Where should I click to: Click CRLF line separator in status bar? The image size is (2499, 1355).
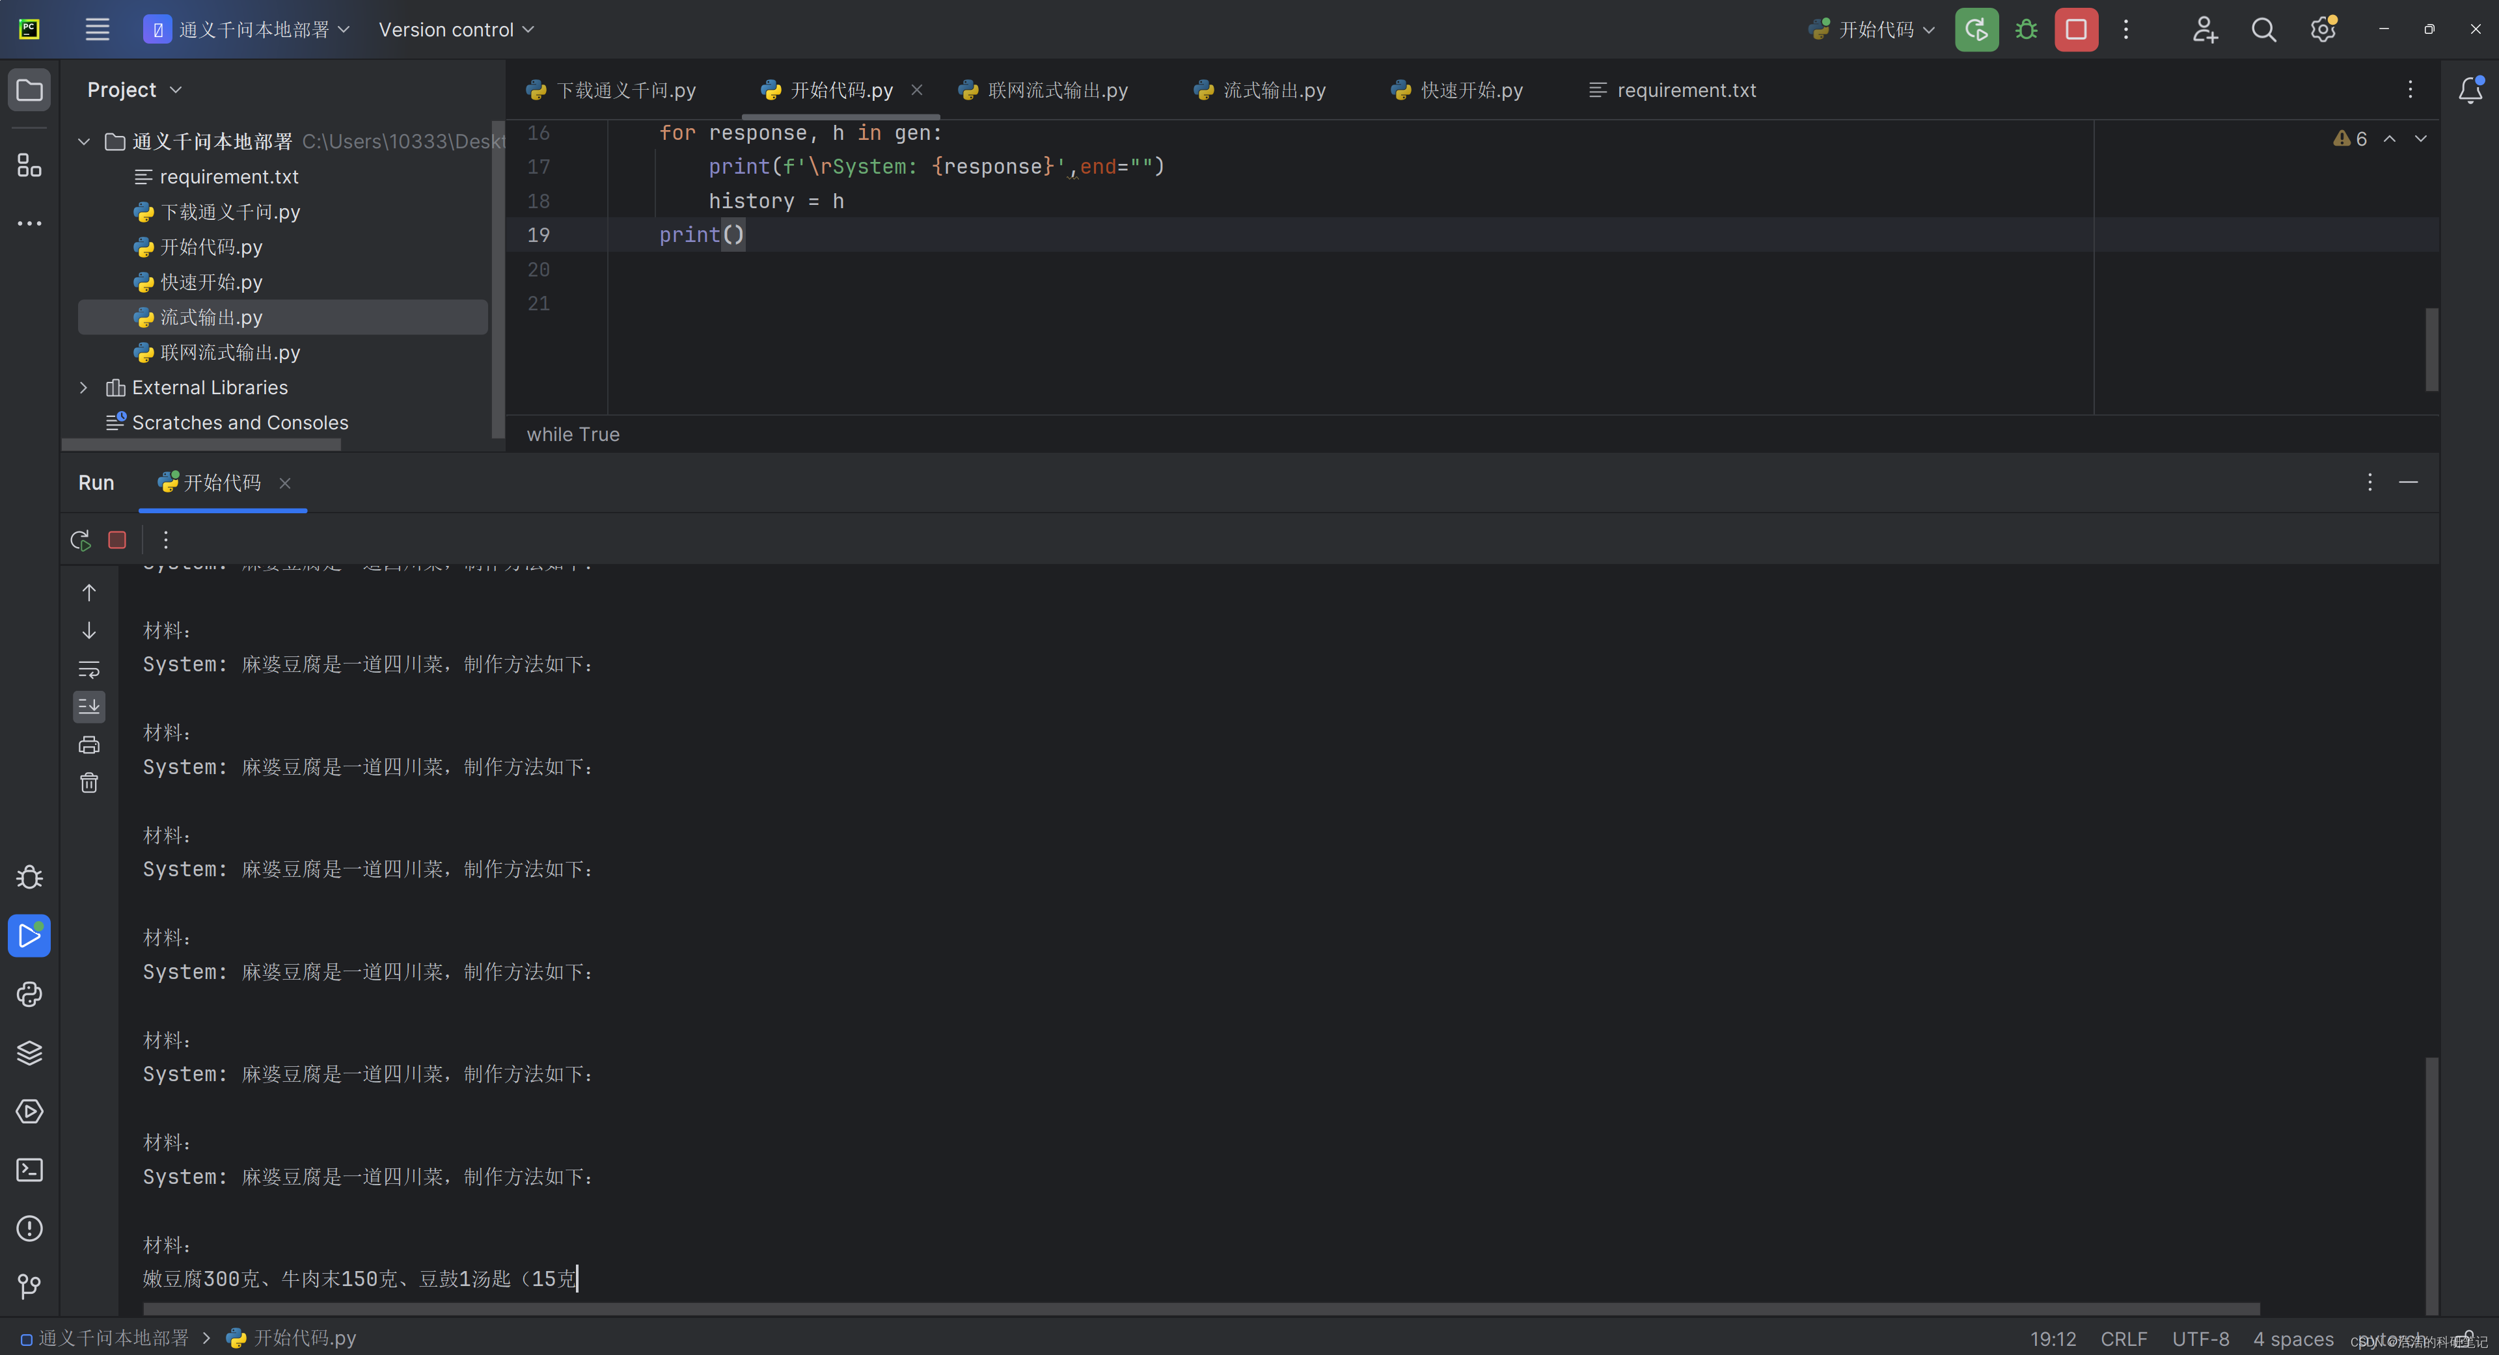tap(2123, 1339)
